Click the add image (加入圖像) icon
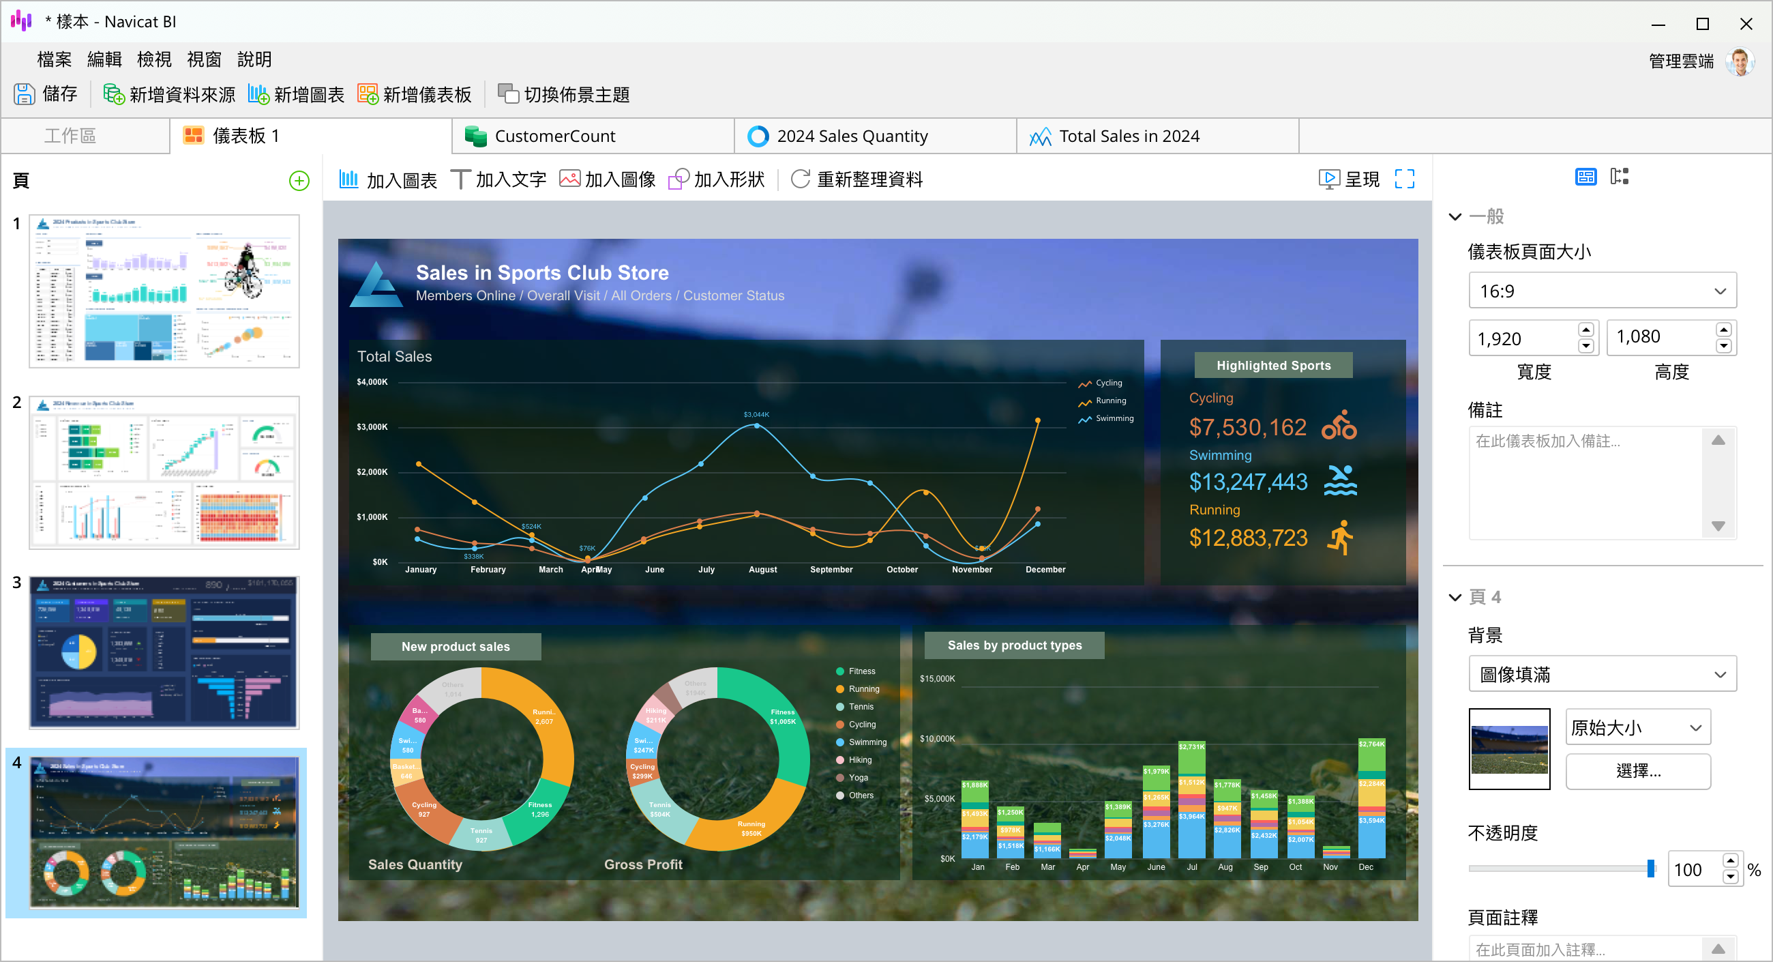 [x=569, y=179]
